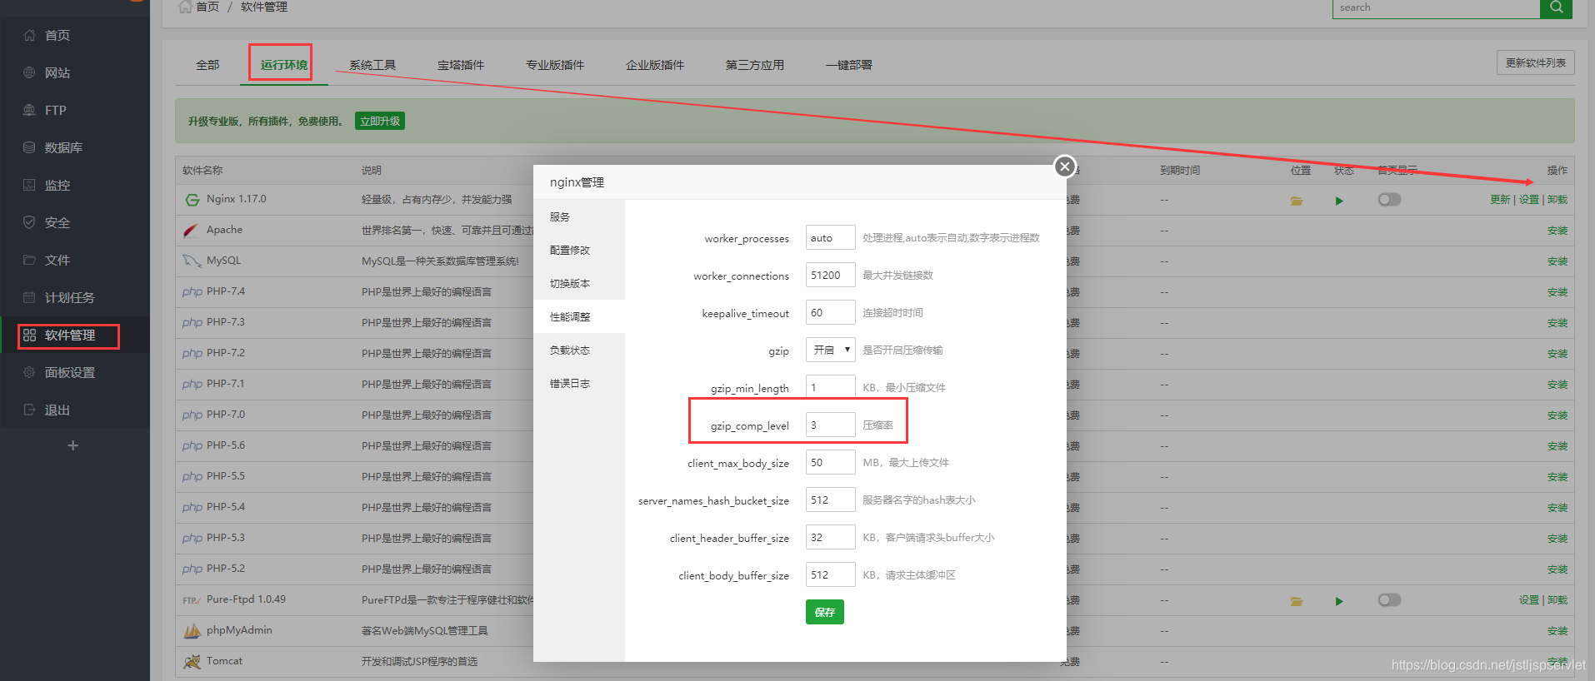Open 服务 section in nginx dialog
The height and width of the screenshot is (681, 1595).
coord(579,216)
